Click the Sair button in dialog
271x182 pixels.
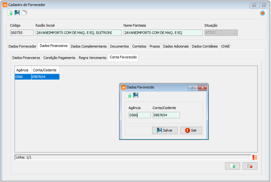[x=191, y=130]
